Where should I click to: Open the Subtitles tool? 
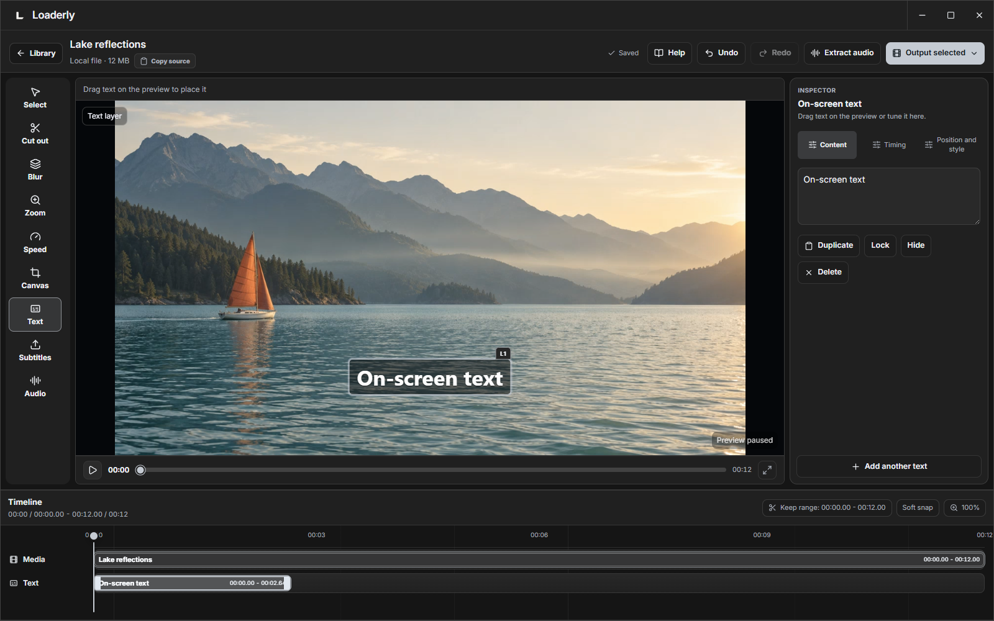(x=35, y=351)
